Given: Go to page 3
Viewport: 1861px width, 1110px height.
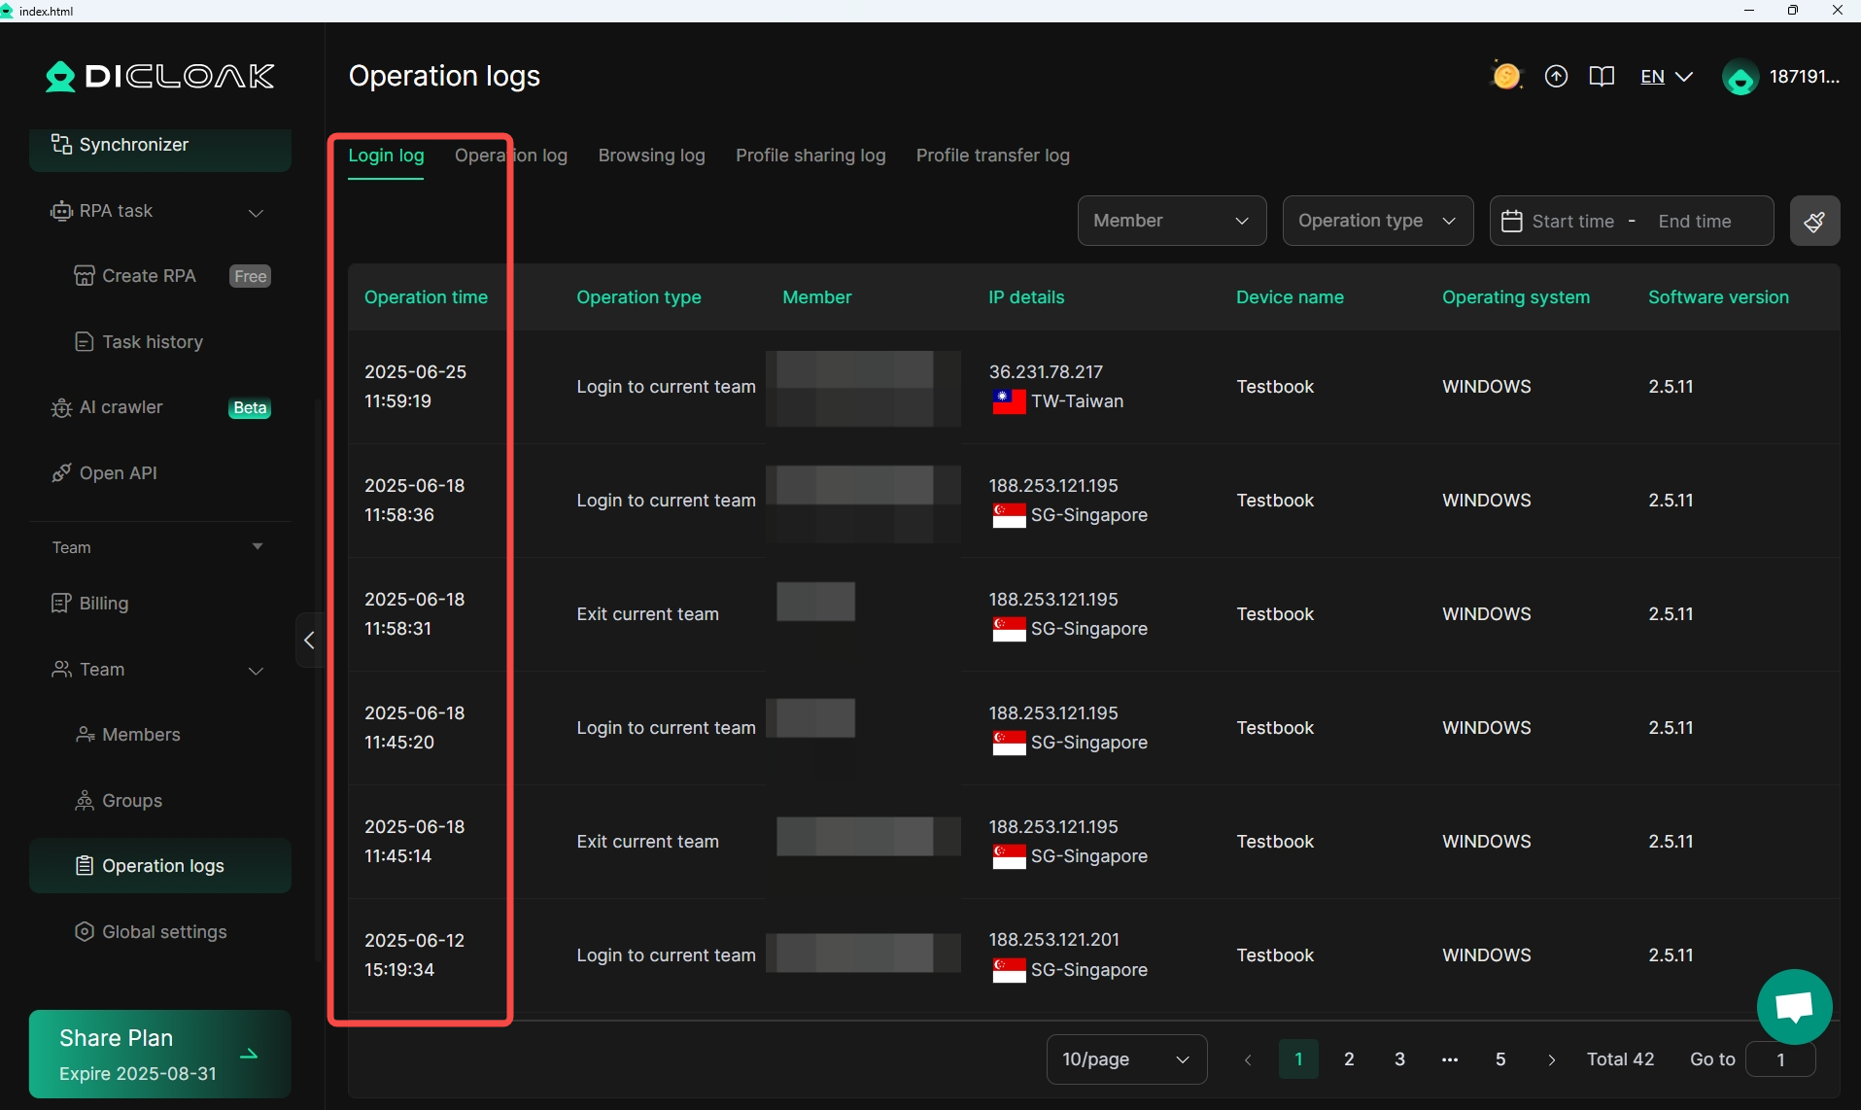Looking at the screenshot, I should click(x=1399, y=1059).
